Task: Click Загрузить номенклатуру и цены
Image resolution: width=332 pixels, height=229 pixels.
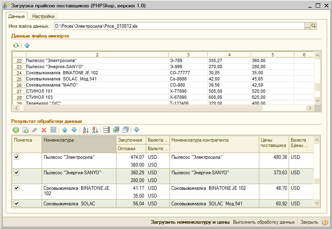Action: tap(190, 222)
